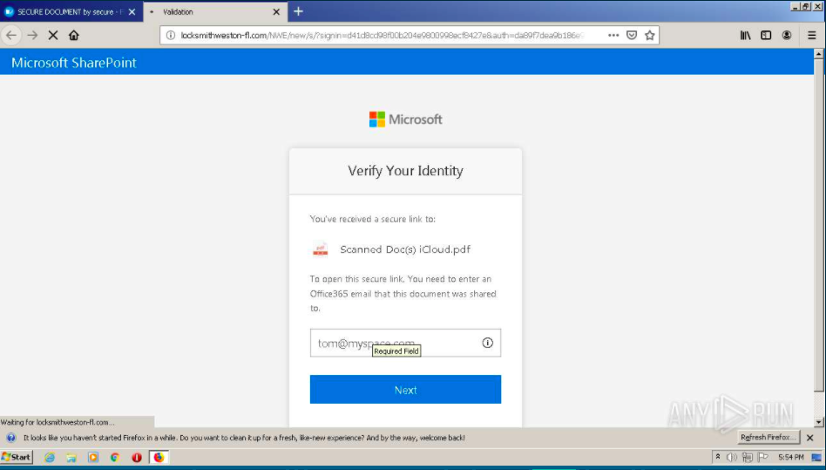Viewport: 826px width, 470px height.
Task: Open the Firefox home page icon
Action: click(74, 35)
